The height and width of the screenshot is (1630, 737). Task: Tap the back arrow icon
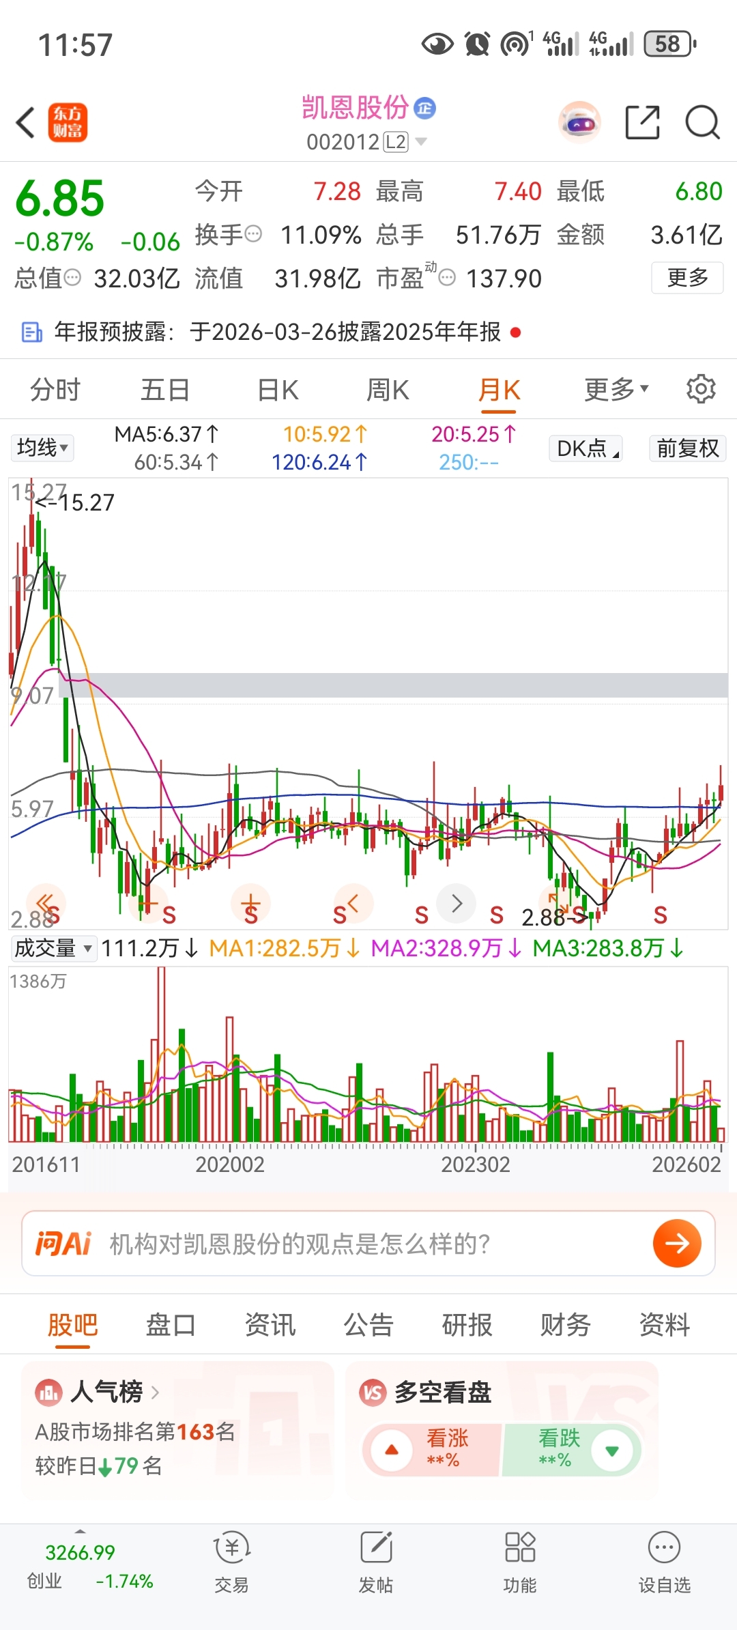pos(26,123)
